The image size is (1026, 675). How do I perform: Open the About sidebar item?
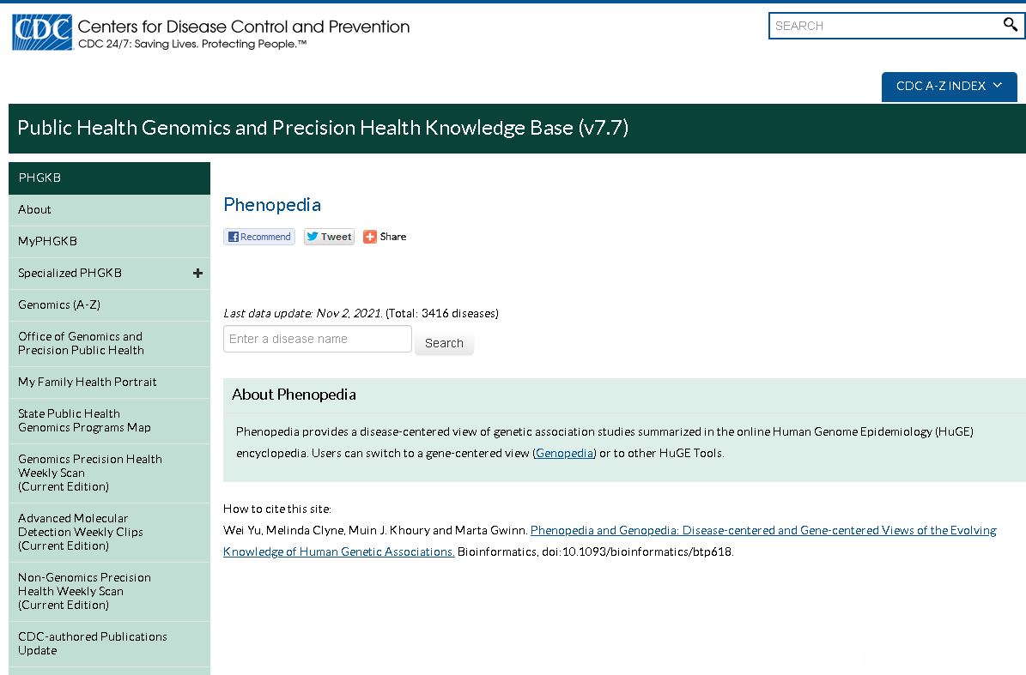tap(35, 209)
